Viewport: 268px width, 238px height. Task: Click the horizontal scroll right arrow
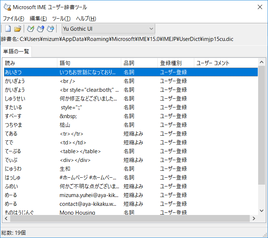pyautogui.click(x=254, y=218)
